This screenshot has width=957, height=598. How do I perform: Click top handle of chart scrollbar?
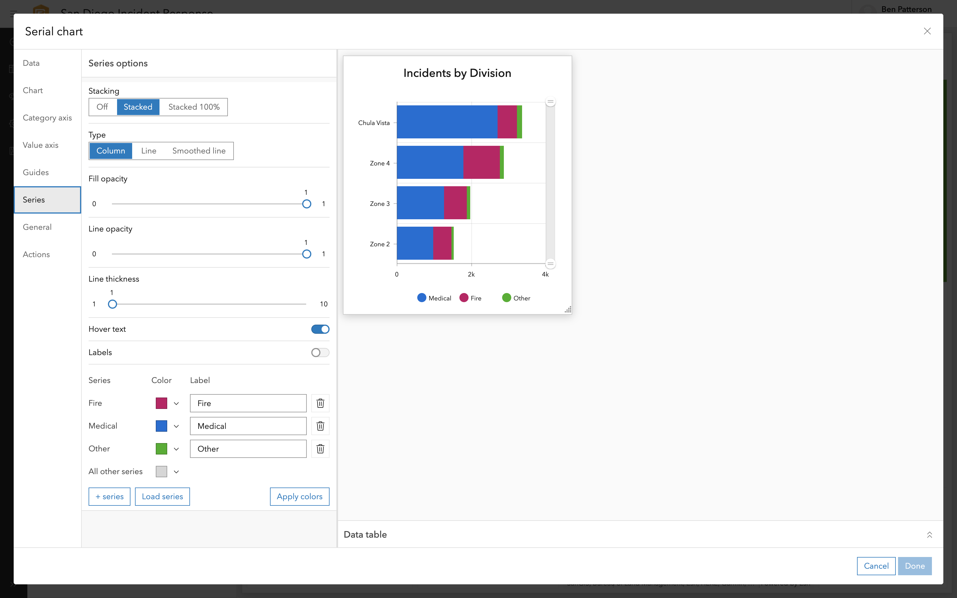tap(550, 102)
